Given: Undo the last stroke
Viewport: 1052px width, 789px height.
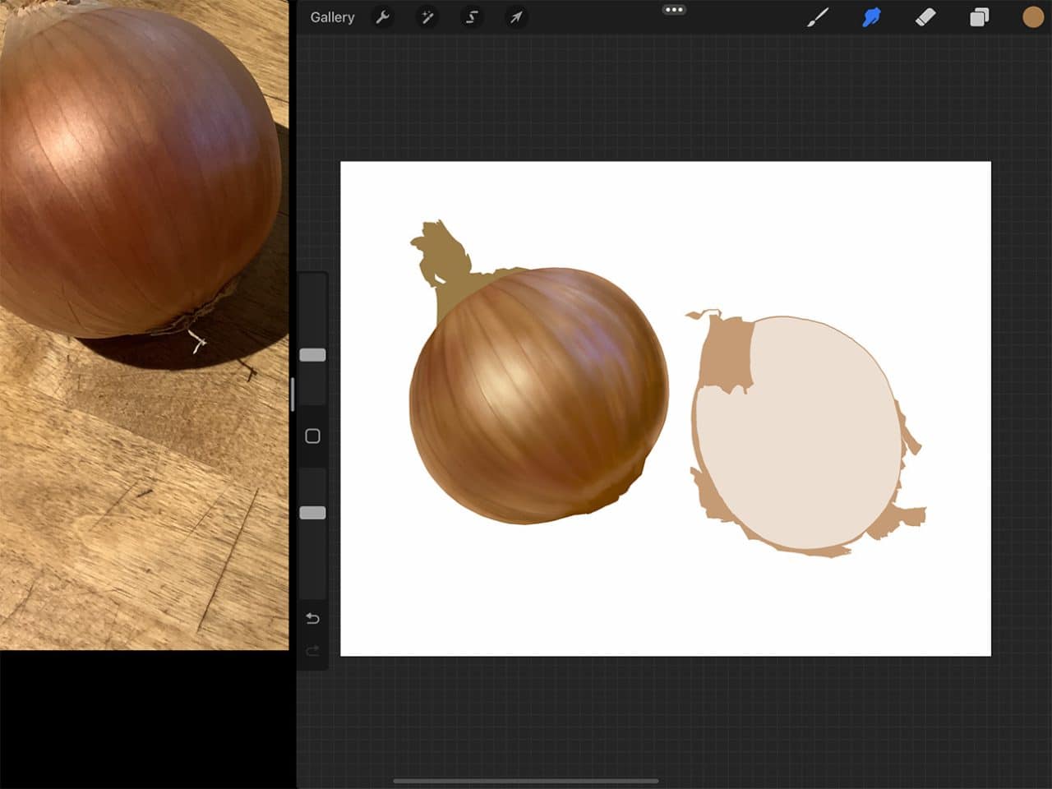Looking at the screenshot, I should (x=311, y=618).
